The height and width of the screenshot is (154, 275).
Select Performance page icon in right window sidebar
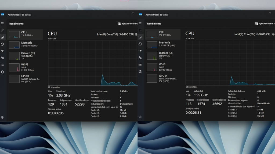coord(140,37)
